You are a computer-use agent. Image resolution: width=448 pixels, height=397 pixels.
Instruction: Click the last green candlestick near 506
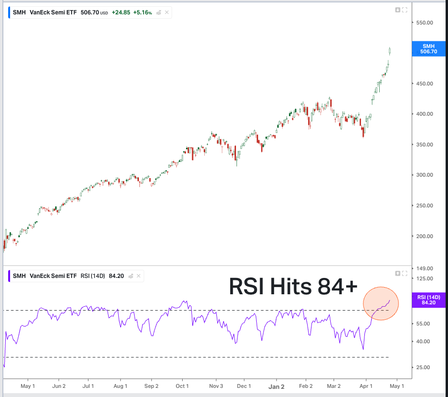tap(390, 50)
